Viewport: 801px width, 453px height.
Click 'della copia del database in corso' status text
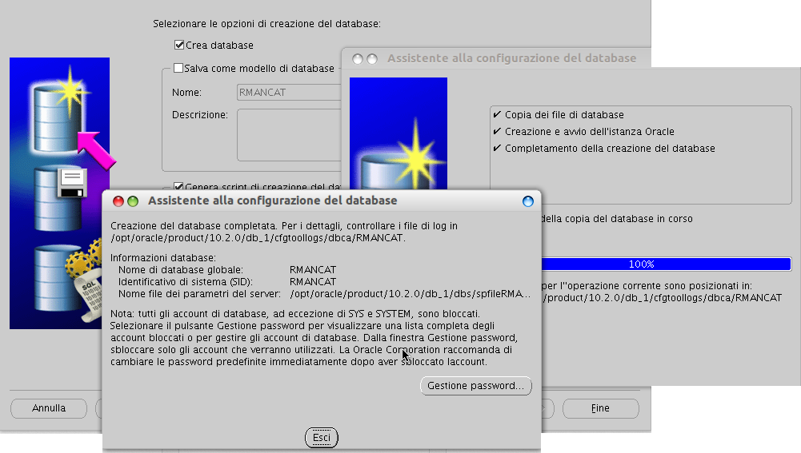click(x=617, y=218)
